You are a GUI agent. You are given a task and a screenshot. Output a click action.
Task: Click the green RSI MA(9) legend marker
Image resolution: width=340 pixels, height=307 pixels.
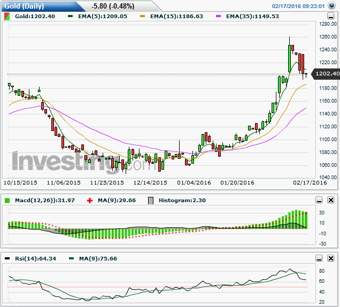pyautogui.click(x=71, y=258)
